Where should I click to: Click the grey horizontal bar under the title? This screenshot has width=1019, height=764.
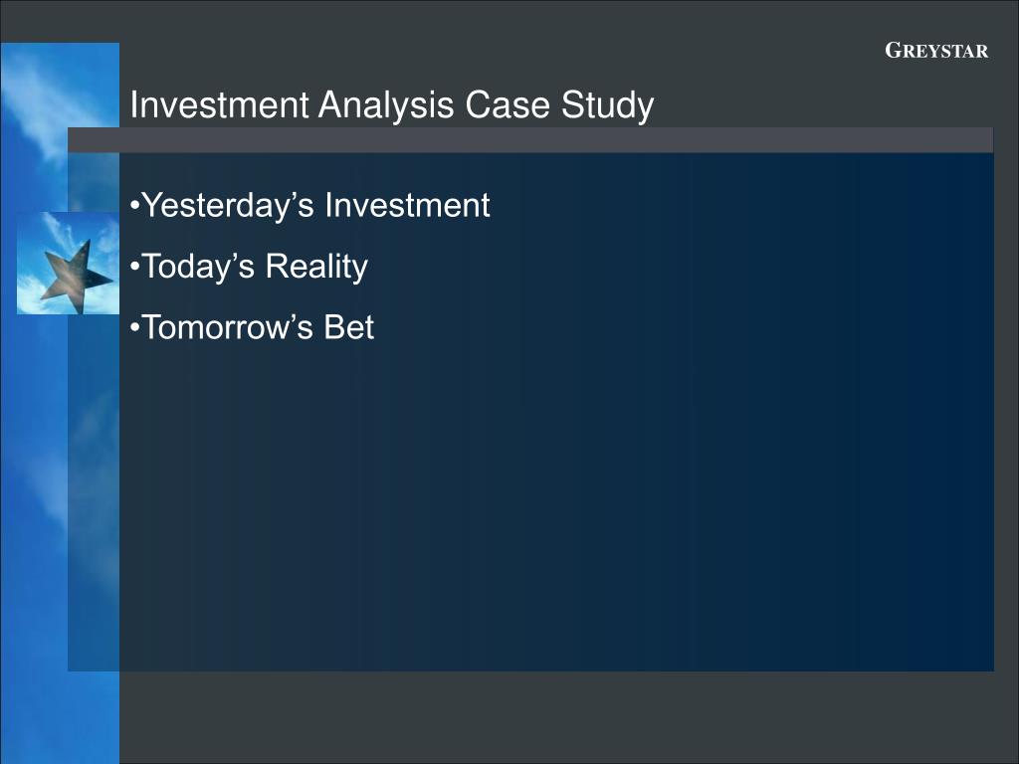click(530, 140)
